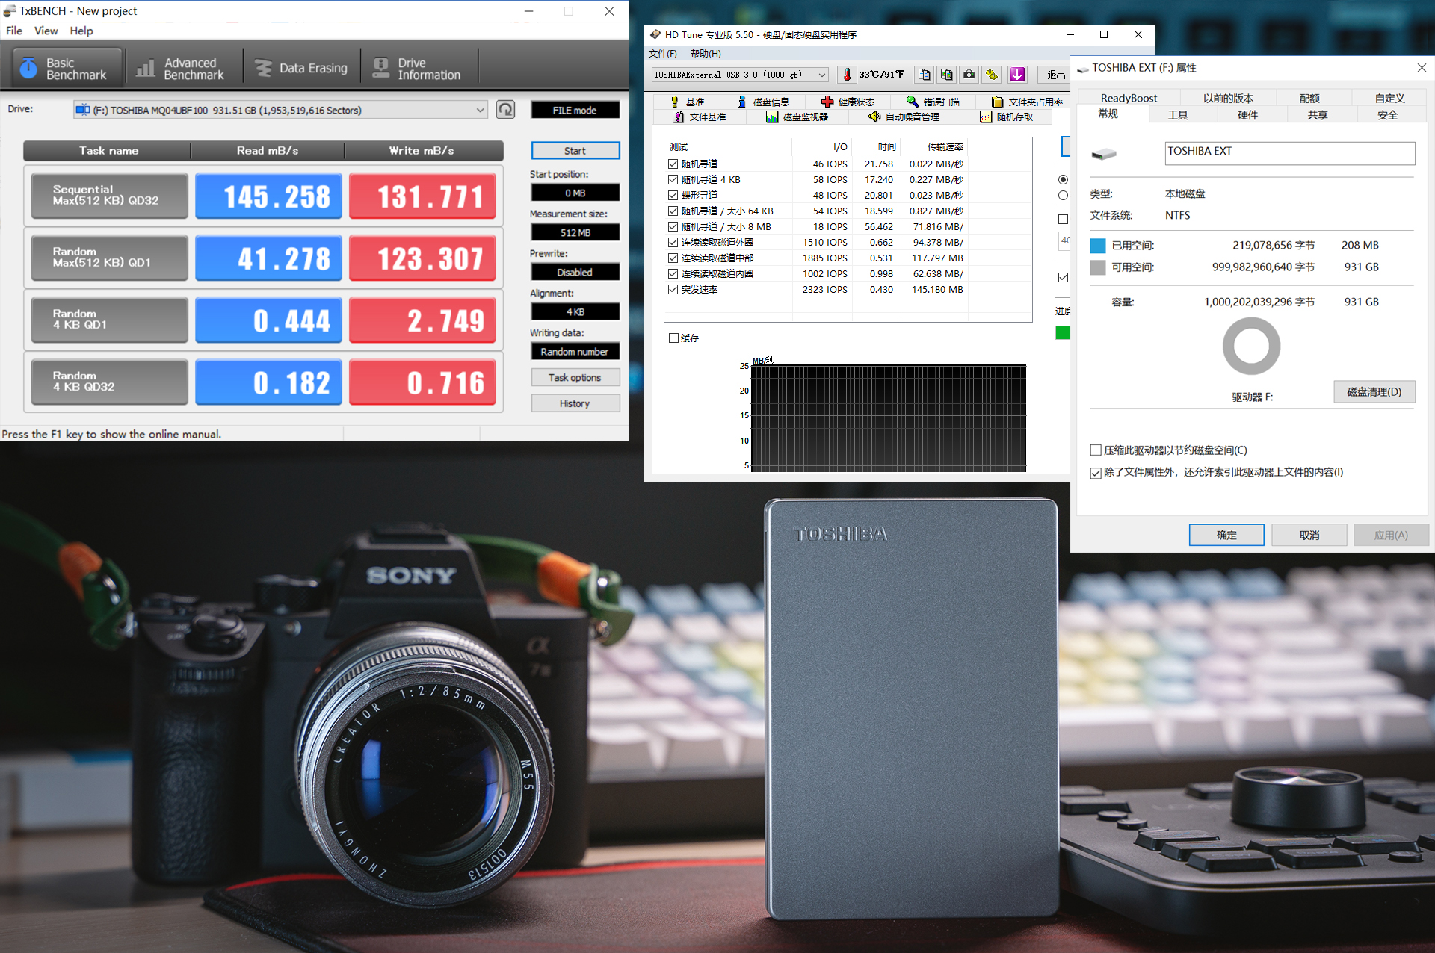Open the Basic Benchmark section
Image resolution: width=1435 pixels, height=953 pixels.
pyautogui.click(x=66, y=69)
